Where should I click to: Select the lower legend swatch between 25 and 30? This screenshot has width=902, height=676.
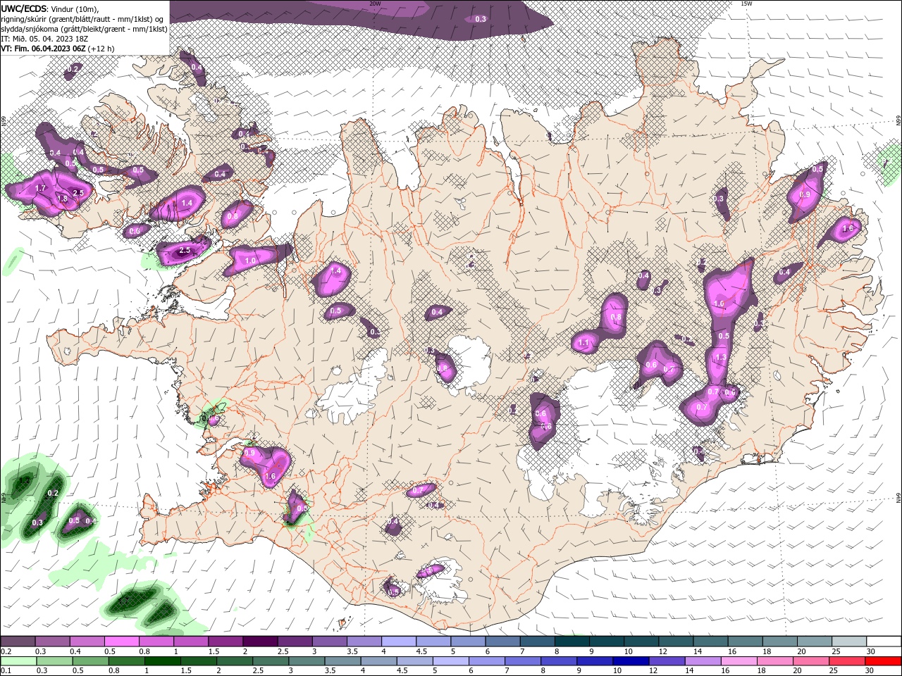coord(846,661)
